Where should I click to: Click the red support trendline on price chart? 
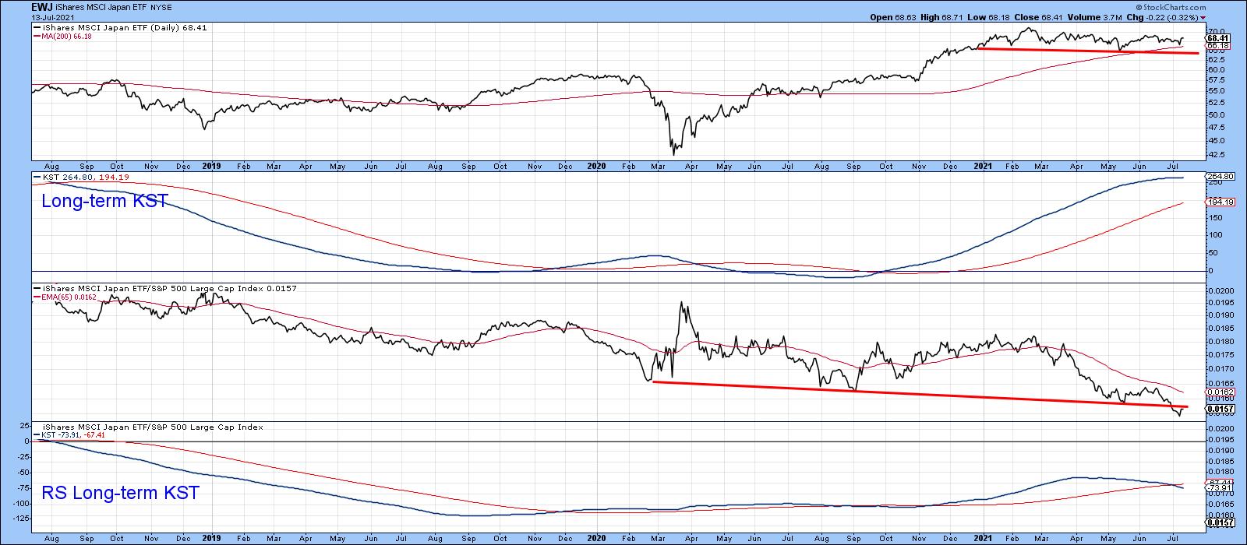(x=1091, y=51)
